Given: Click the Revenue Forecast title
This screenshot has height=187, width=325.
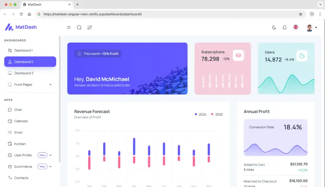Looking at the screenshot, I should coord(92,111).
